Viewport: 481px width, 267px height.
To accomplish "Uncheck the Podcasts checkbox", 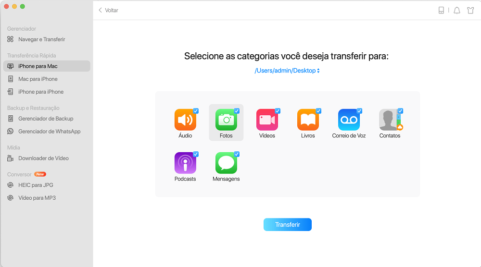I will point(196,154).
